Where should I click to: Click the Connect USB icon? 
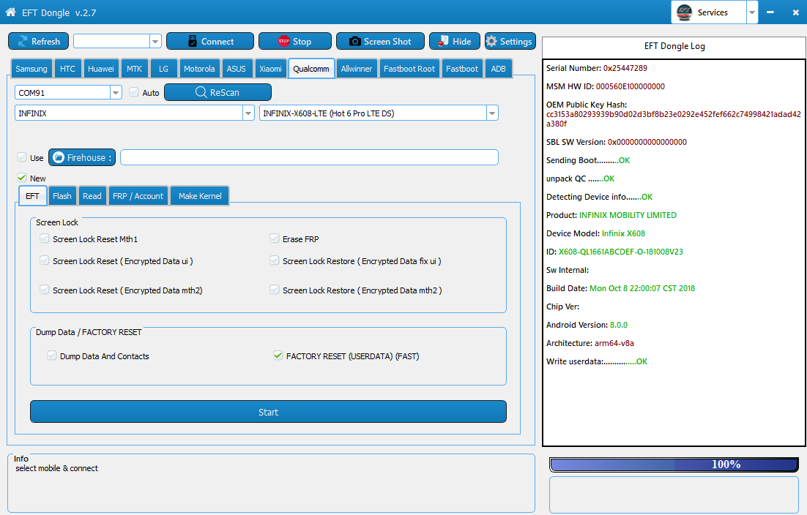[193, 42]
